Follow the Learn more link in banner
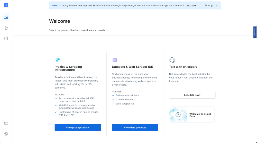The image size is (257, 143). tap(191, 5)
